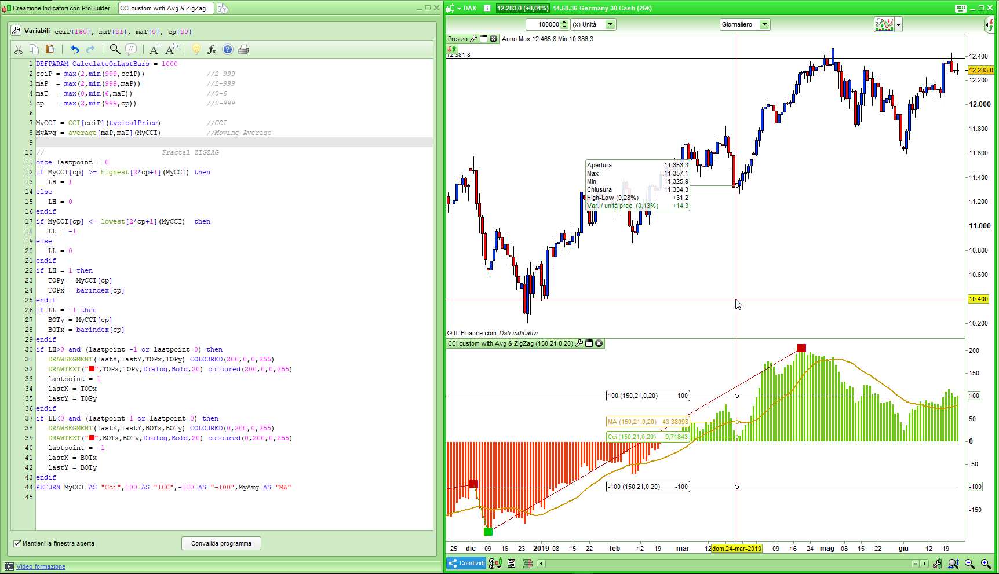
Task: Click the Copy icon in ProBuilder toolbar
Action: 34,50
